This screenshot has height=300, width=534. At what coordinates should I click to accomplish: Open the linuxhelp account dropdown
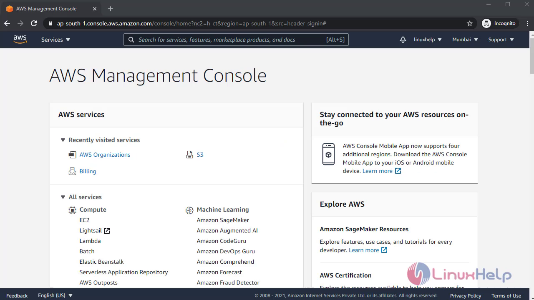tap(428, 40)
